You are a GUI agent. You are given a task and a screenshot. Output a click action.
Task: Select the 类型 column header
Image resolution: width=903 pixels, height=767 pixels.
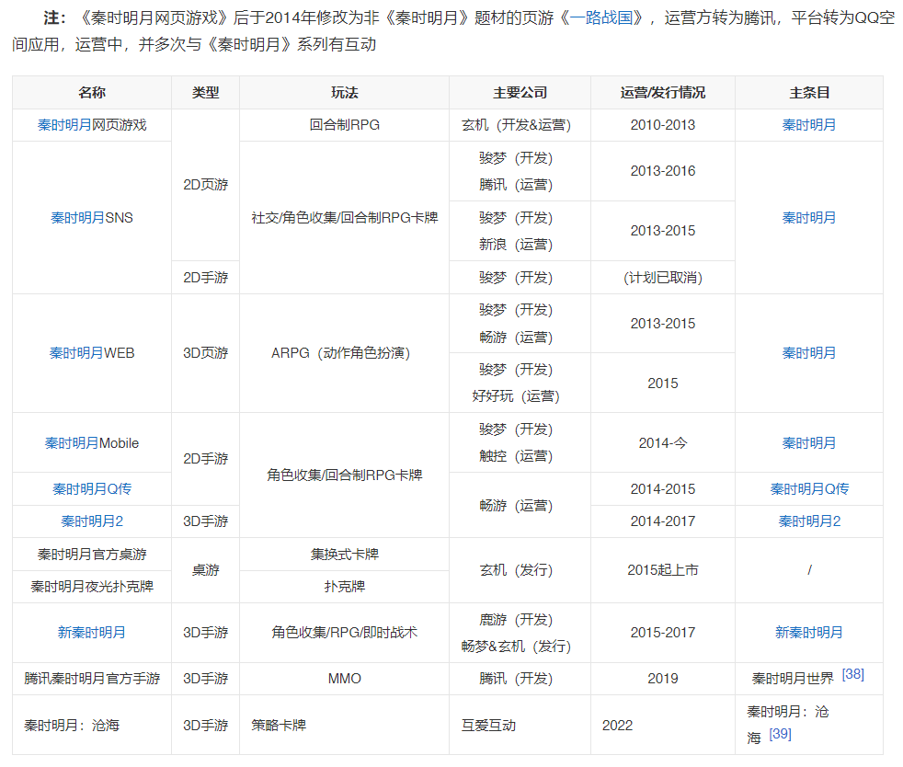[x=206, y=93]
